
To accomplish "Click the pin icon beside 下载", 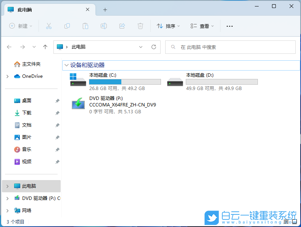I will [57, 113].
